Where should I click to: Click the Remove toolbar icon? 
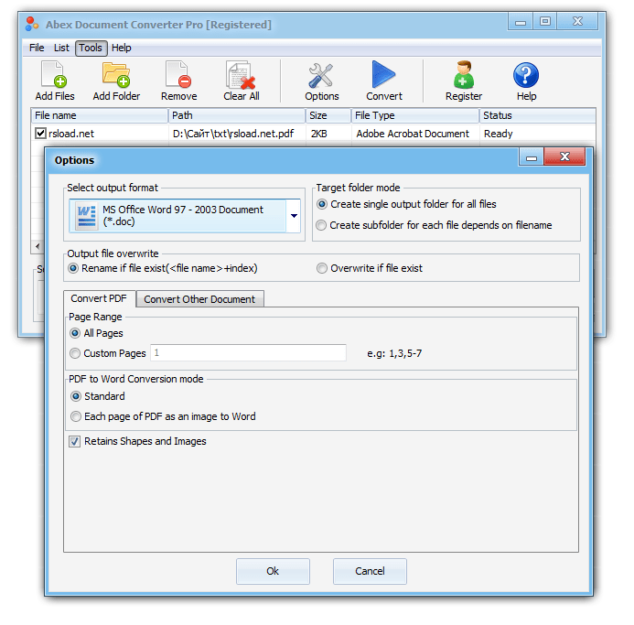[x=178, y=81]
